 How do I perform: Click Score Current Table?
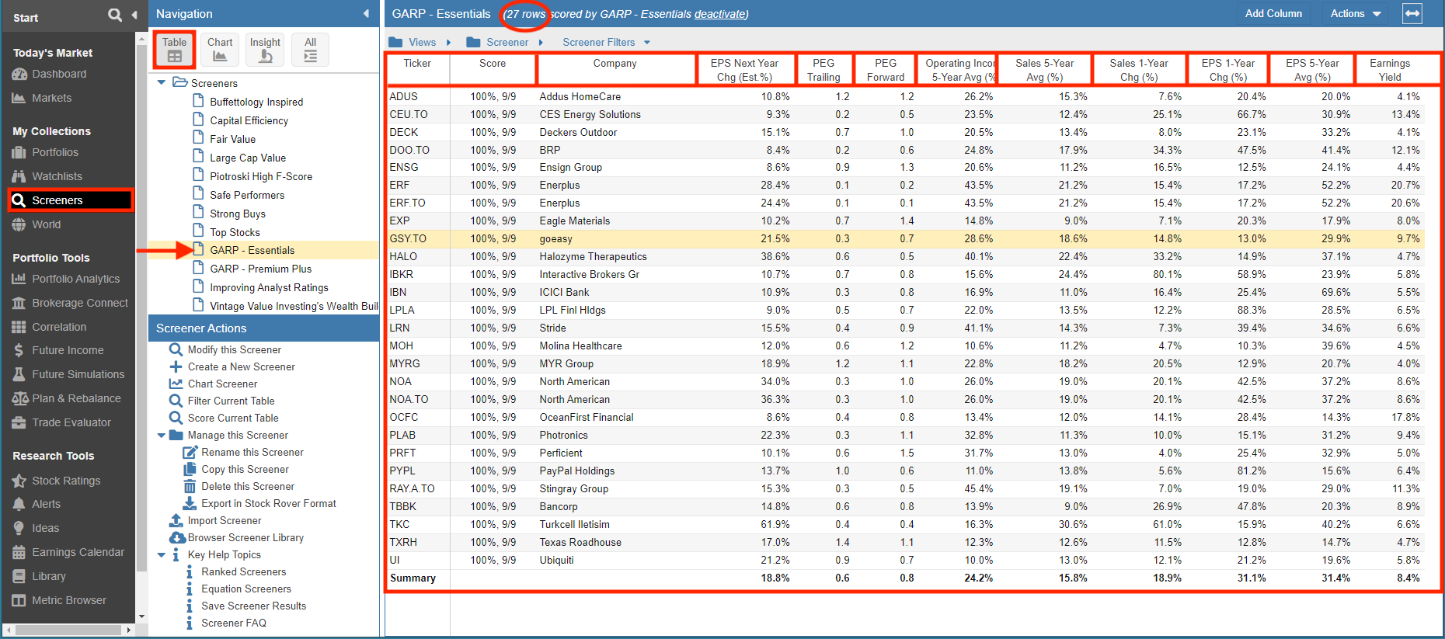click(x=232, y=418)
